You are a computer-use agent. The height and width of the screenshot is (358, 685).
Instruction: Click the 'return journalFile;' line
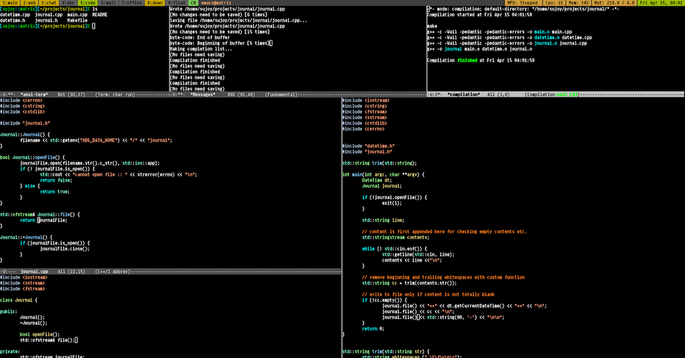(x=43, y=220)
